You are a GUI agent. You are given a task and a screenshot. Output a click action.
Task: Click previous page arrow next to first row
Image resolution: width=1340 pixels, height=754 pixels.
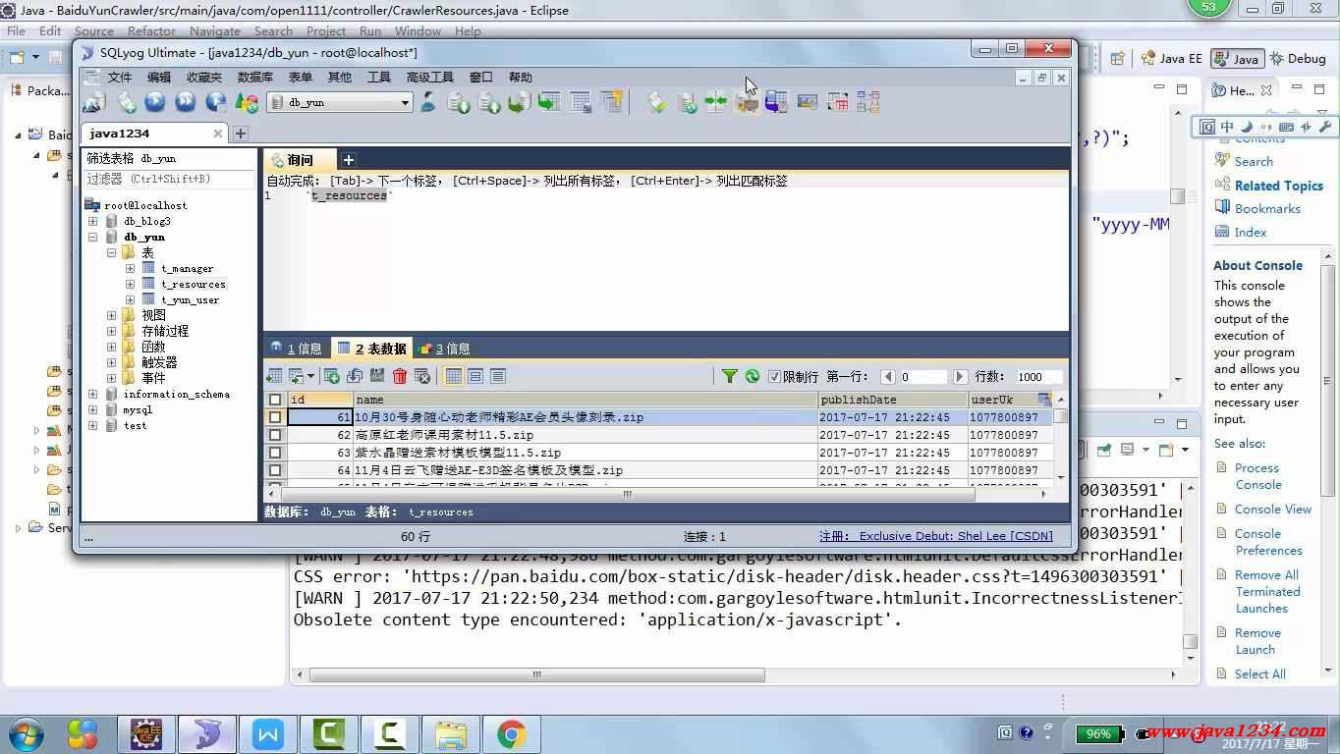pyautogui.click(x=888, y=376)
